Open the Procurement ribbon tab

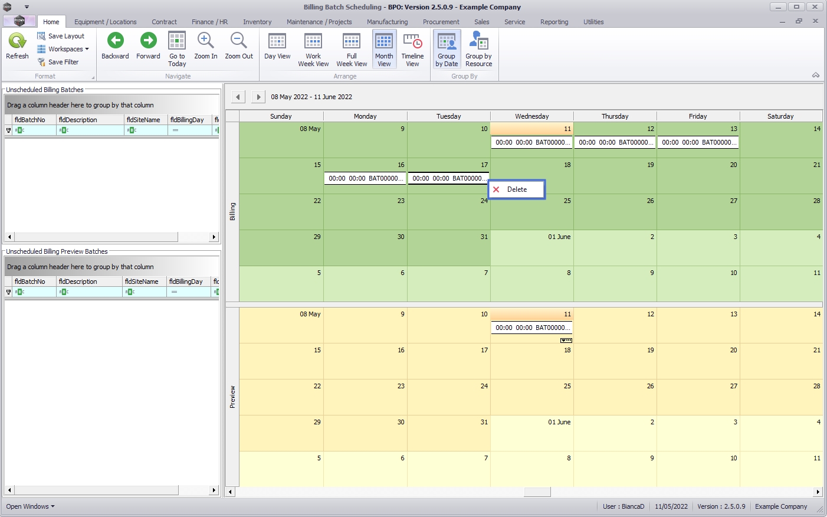[x=441, y=22]
